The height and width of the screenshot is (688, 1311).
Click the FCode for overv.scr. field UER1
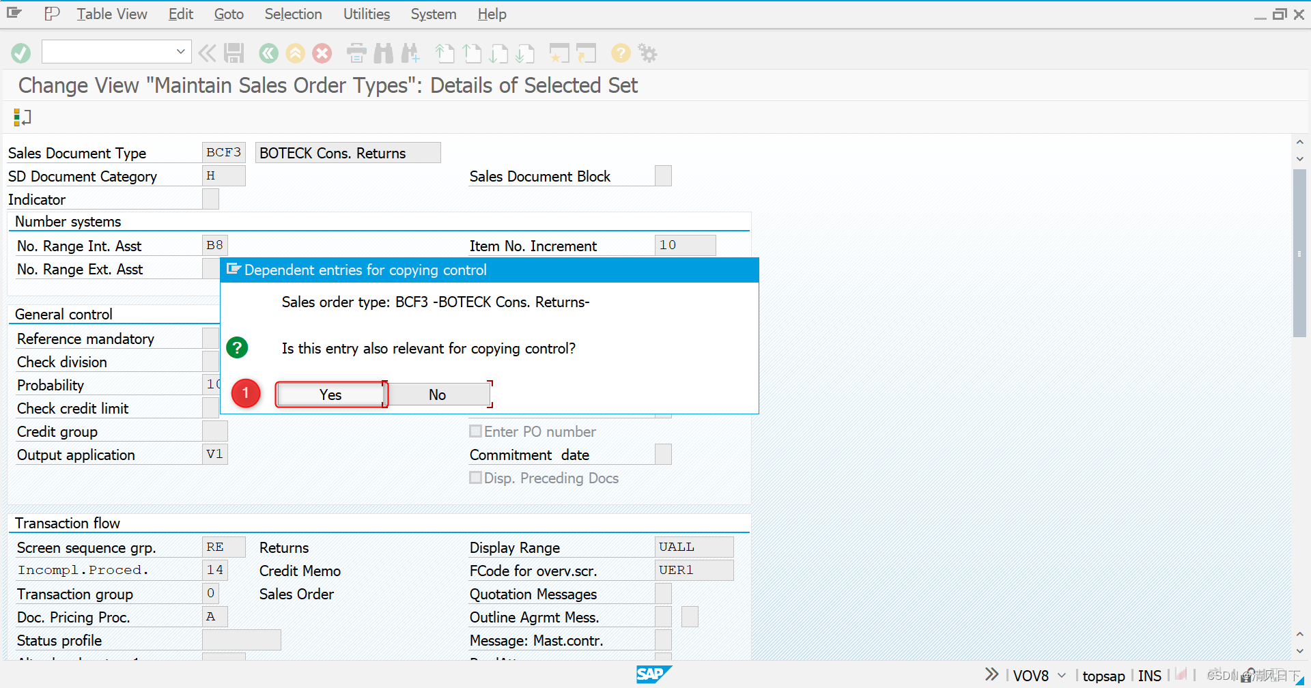(x=694, y=571)
